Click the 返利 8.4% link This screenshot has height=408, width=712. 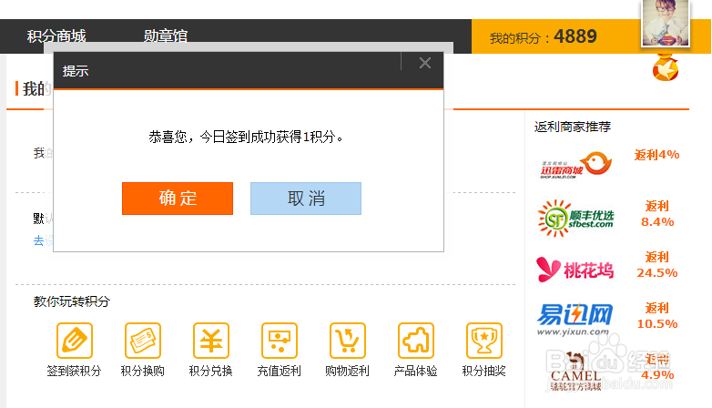(x=657, y=214)
